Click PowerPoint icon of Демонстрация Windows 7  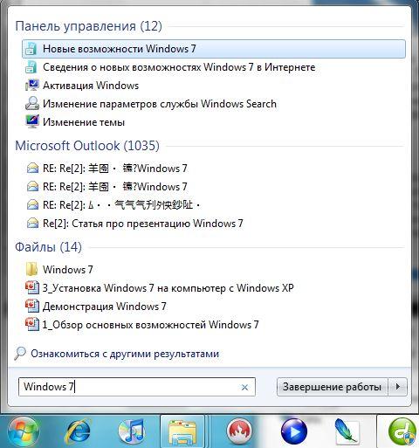click(32, 307)
